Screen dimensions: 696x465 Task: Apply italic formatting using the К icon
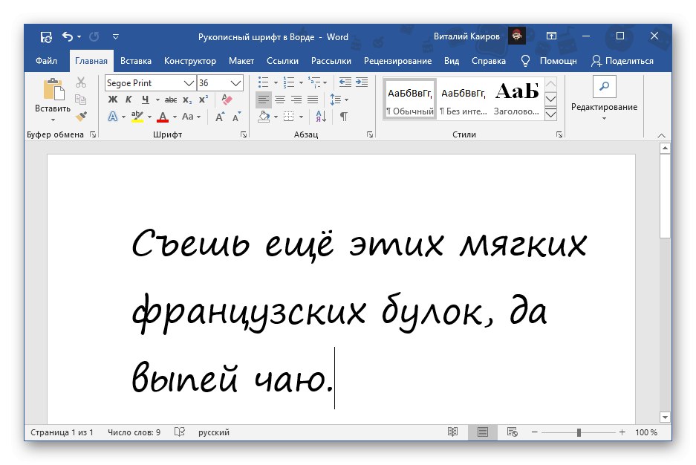coord(129,99)
